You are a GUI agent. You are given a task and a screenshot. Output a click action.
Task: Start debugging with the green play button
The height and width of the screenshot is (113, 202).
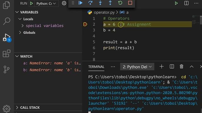click(32, 3)
